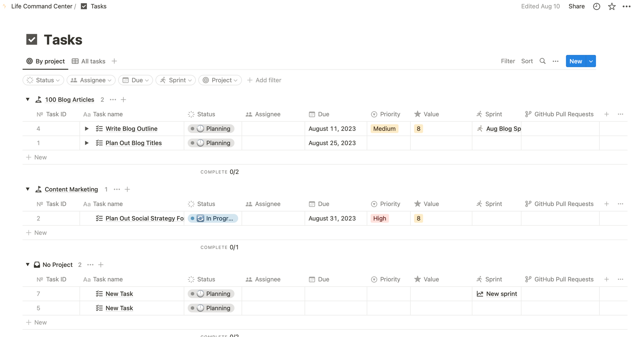Open page history via the clock icon
634x337 pixels.
pyautogui.click(x=597, y=6)
